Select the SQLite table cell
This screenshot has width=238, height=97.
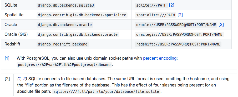tap(17, 5)
